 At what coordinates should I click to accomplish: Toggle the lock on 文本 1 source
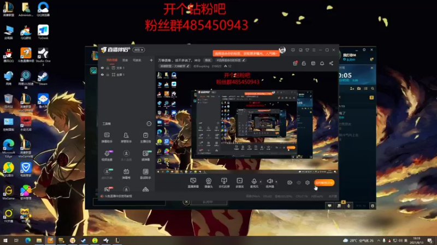pos(108,68)
